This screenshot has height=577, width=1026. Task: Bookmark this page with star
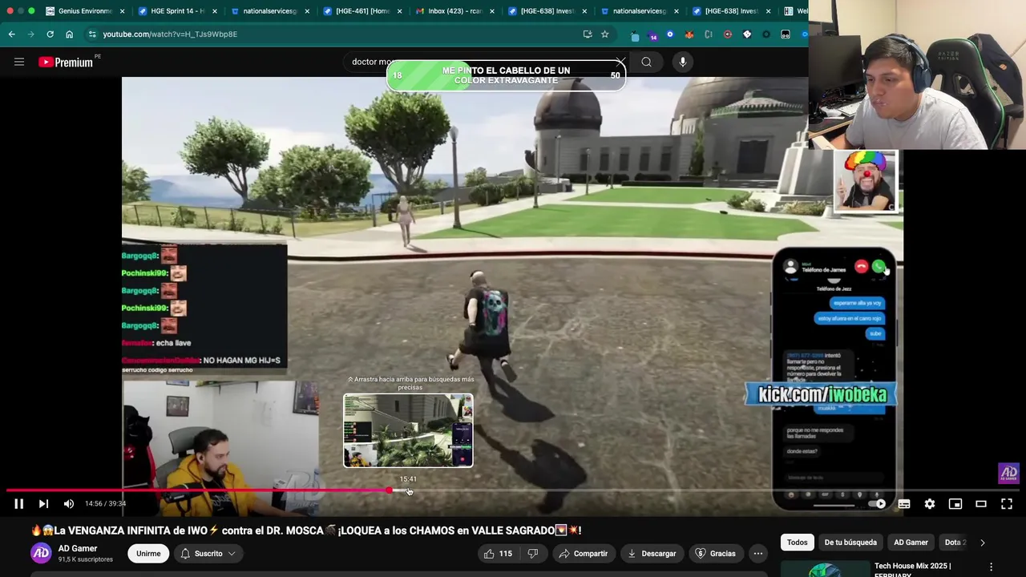pos(605,34)
